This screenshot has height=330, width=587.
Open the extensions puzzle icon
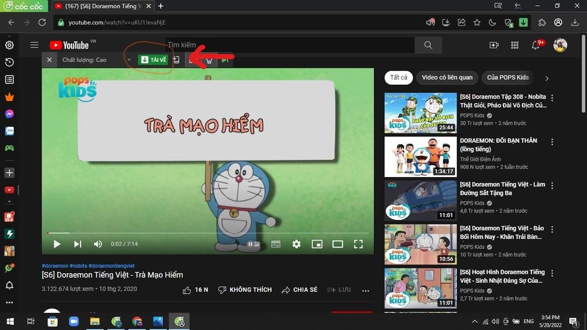pyautogui.click(x=542, y=22)
